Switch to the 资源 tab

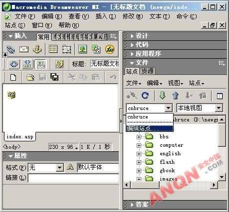point(148,71)
